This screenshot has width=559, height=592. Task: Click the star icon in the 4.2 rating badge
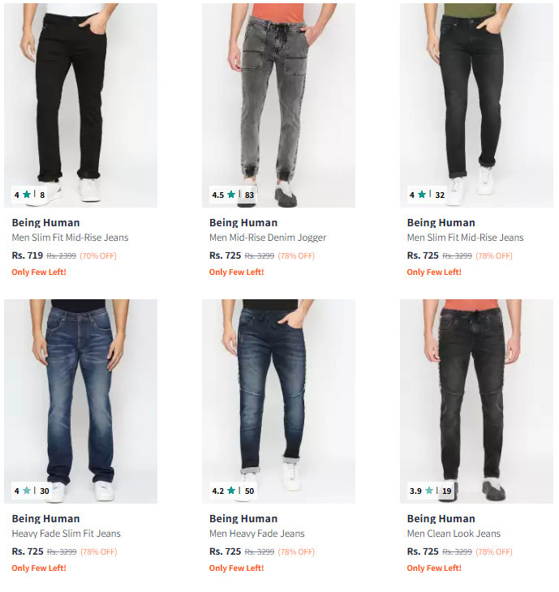231,491
